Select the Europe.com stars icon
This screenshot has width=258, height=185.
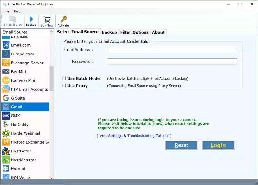[x=6, y=54]
